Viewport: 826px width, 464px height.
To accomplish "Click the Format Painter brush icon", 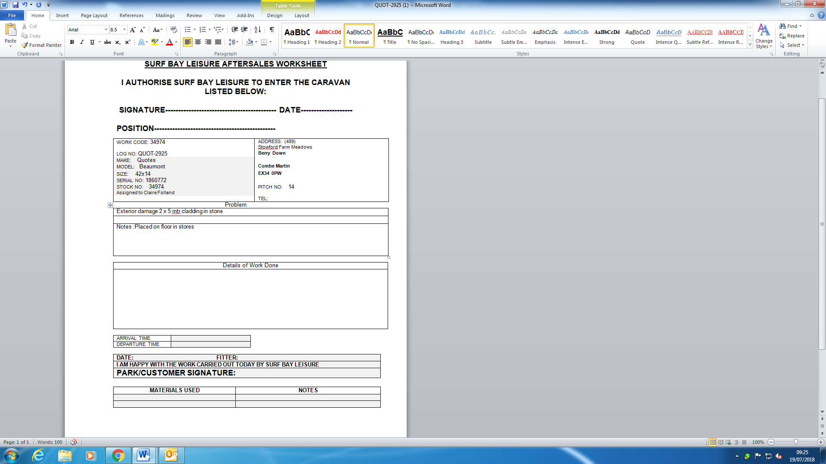I will click(25, 45).
